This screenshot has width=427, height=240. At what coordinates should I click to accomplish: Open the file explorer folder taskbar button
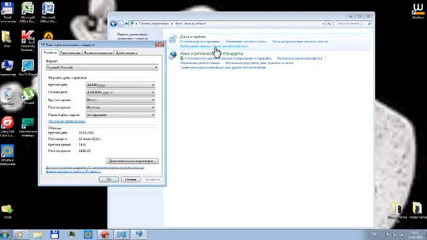[38, 235]
